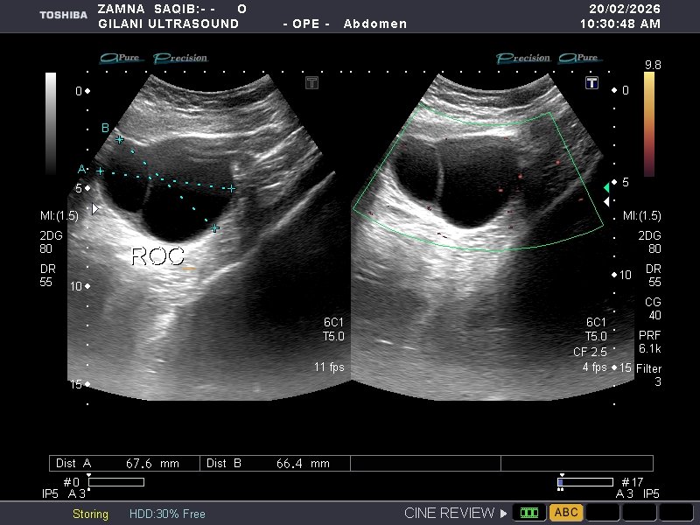Image resolution: width=700 pixels, height=525 pixels.
Task: Click the white focus triangle on left image
Action: click(95, 208)
